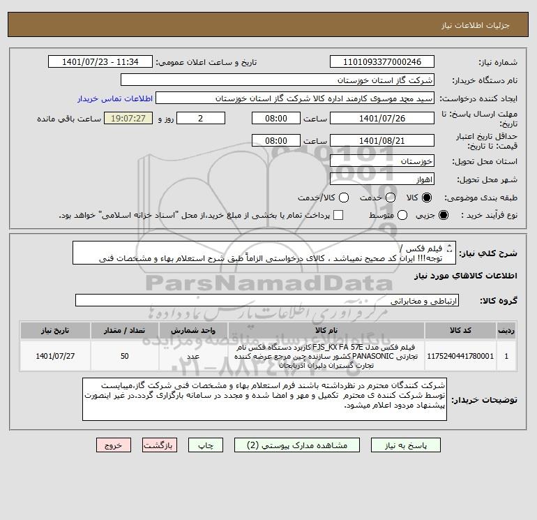Click the response deadline time field 08:00
Viewport: 537px width, 520px height.
276,118
